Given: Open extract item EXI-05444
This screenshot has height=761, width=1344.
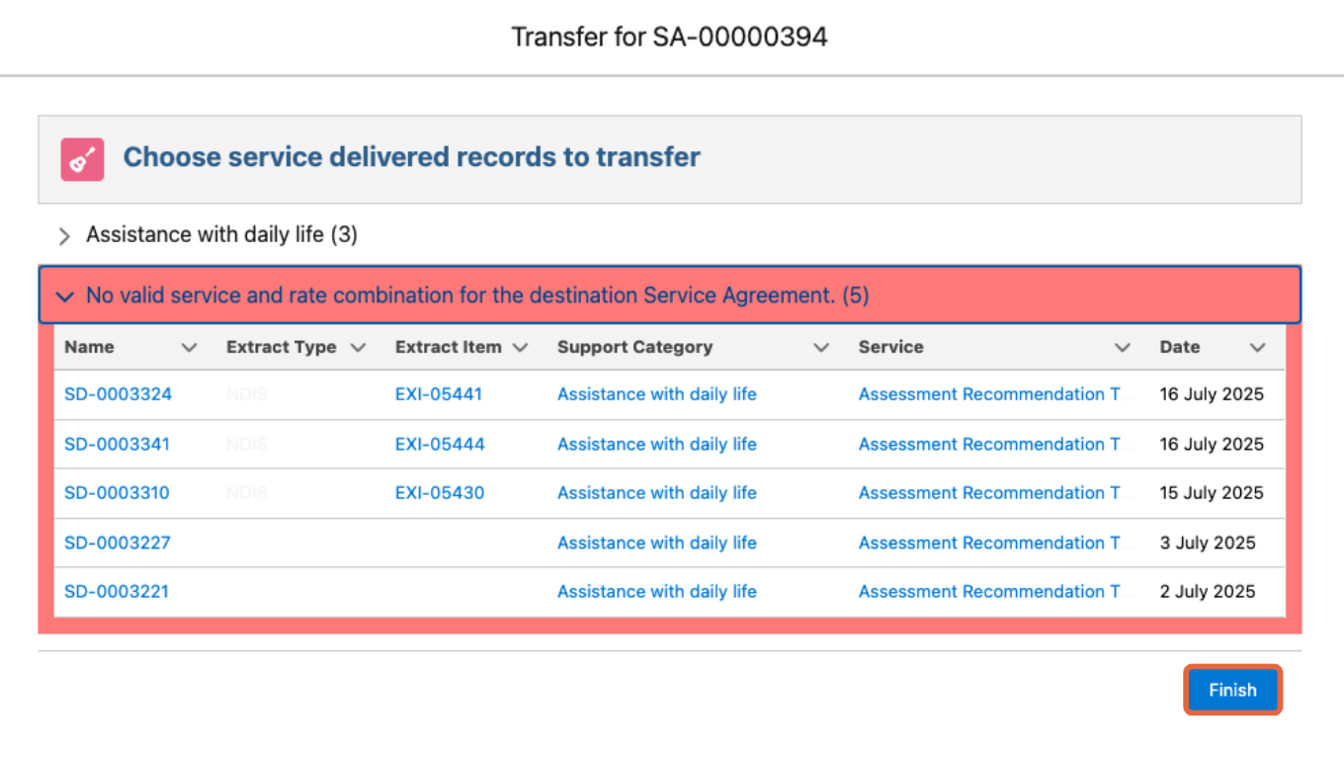Looking at the screenshot, I should pyautogui.click(x=440, y=444).
